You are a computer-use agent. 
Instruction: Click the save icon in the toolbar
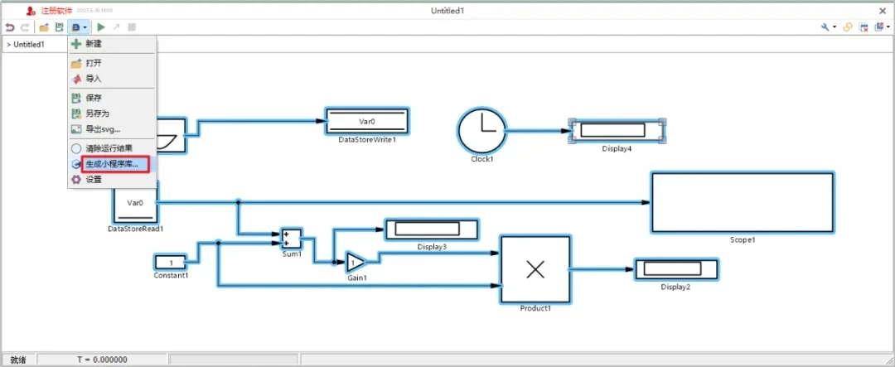point(59,27)
